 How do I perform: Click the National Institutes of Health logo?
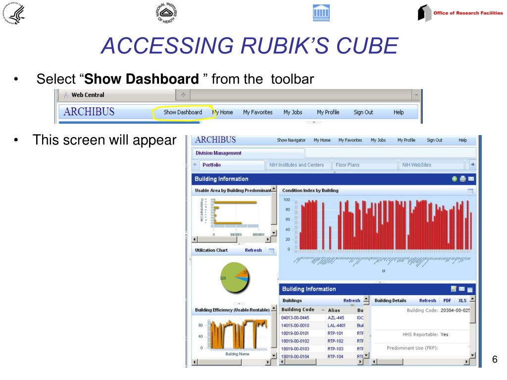(166, 13)
